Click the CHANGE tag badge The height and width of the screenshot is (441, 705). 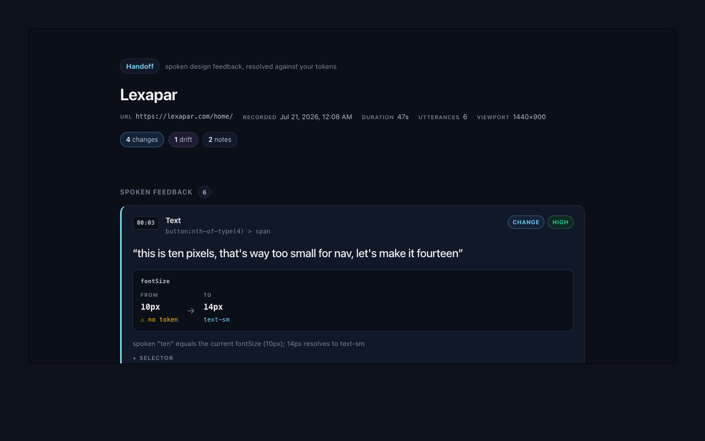pos(526,222)
